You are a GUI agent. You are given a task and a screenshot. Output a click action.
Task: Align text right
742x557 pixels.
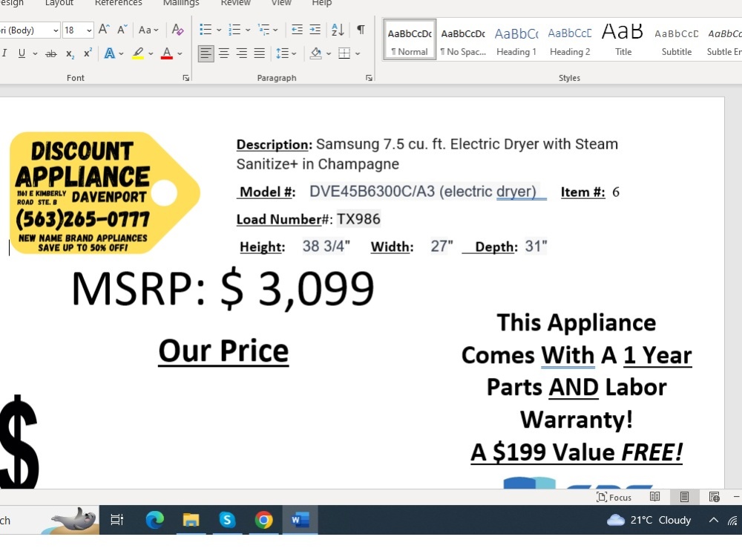coord(242,53)
